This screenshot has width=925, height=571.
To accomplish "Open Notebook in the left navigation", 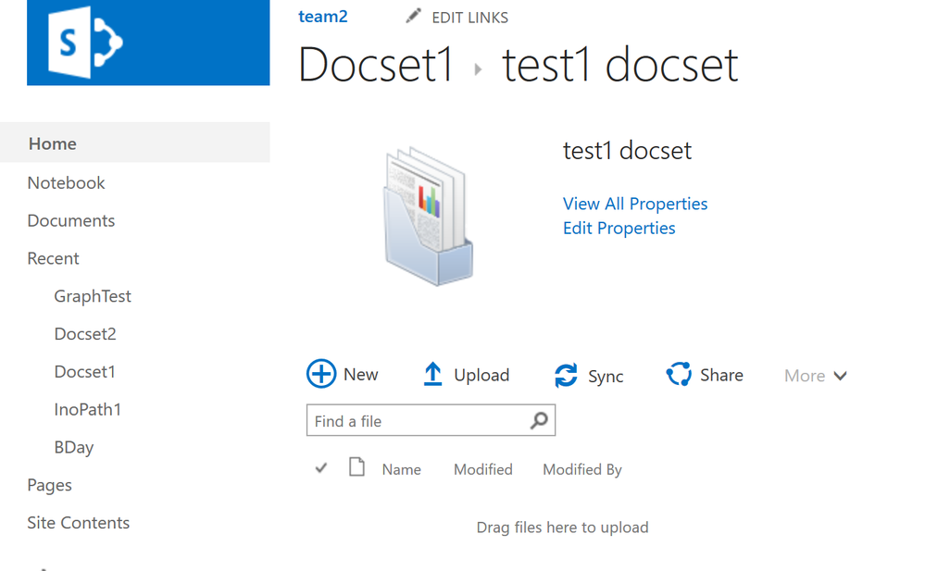I will [66, 183].
